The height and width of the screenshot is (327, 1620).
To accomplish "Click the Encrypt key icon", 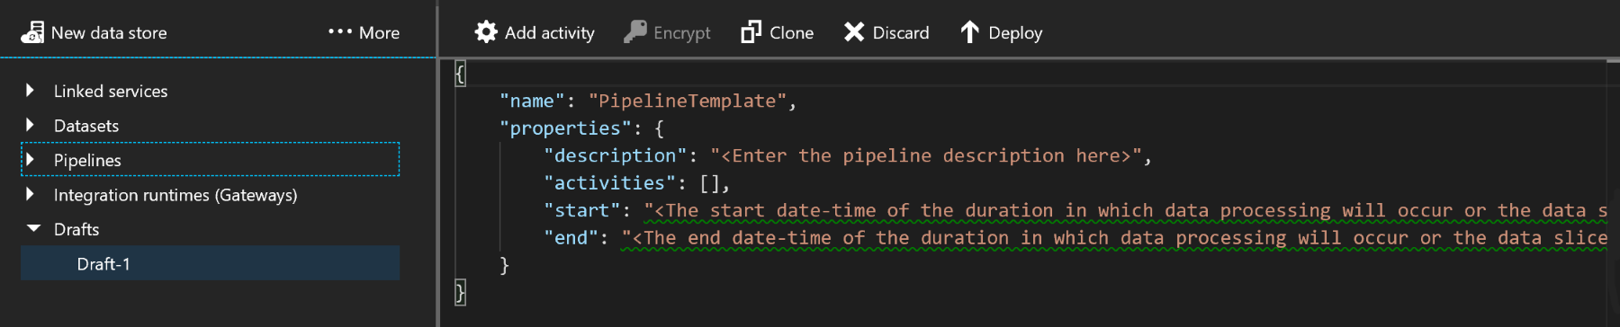I will (x=635, y=32).
